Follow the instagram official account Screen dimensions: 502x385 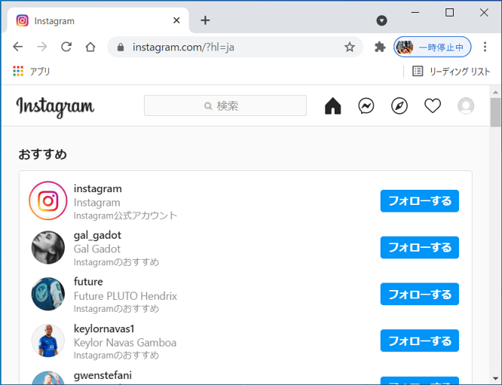click(x=419, y=201)
